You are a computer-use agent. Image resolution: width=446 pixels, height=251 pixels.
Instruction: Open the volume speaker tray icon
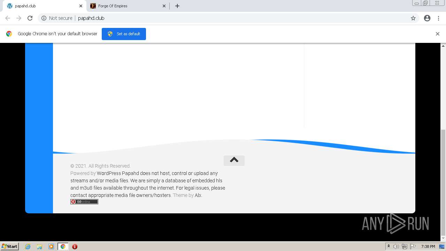[x=396, y=246]
